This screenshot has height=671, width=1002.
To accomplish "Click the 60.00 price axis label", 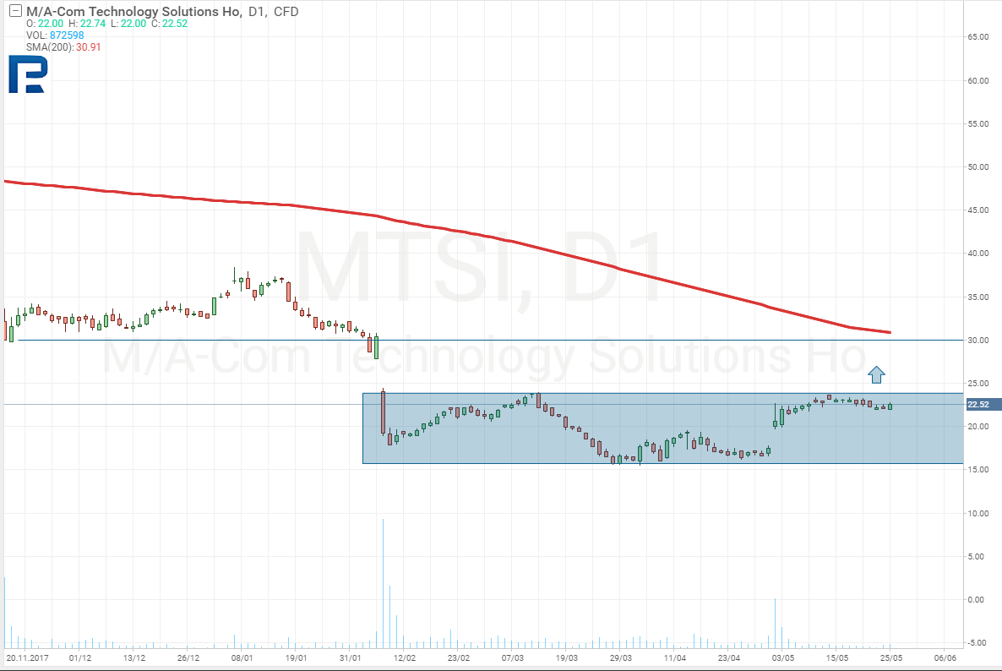I will [x=977, y=80].
